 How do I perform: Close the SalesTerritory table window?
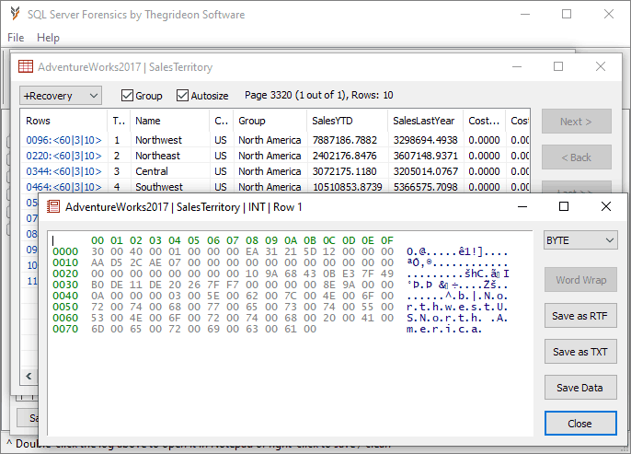(x=601, y=66)
